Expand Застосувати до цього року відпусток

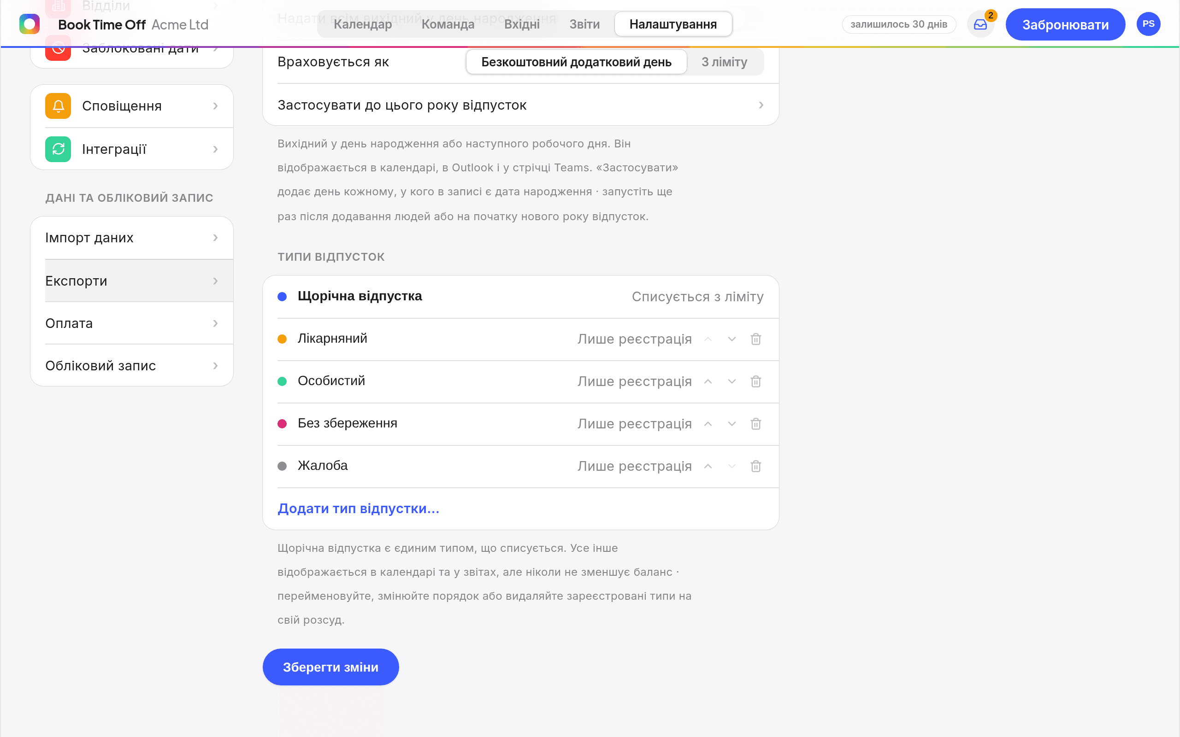[520, 105]
